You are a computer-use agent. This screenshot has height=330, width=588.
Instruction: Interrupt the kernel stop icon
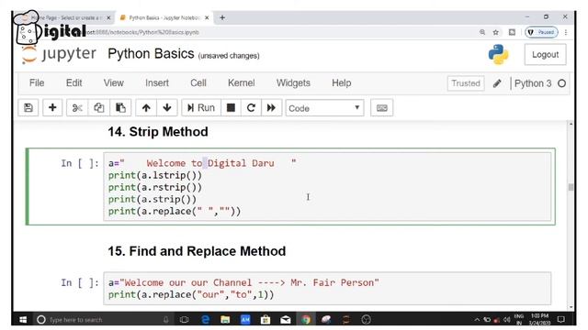231,108
